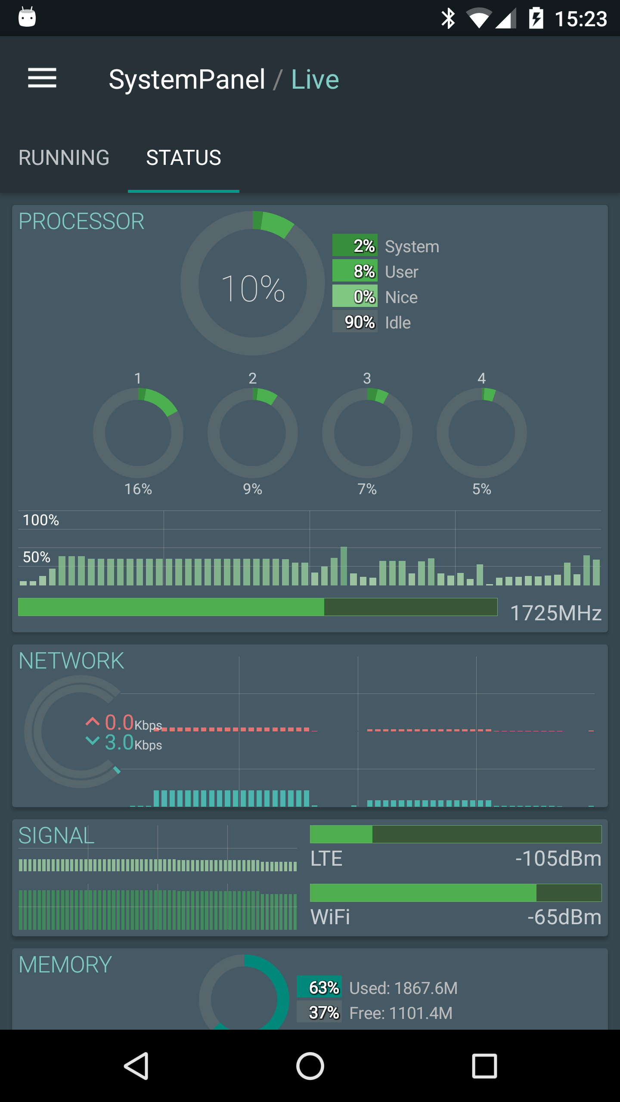Tap the 0% Nice color swatch
The width and height of the screenshot is (620, 1102).
(x=355, y=296)
